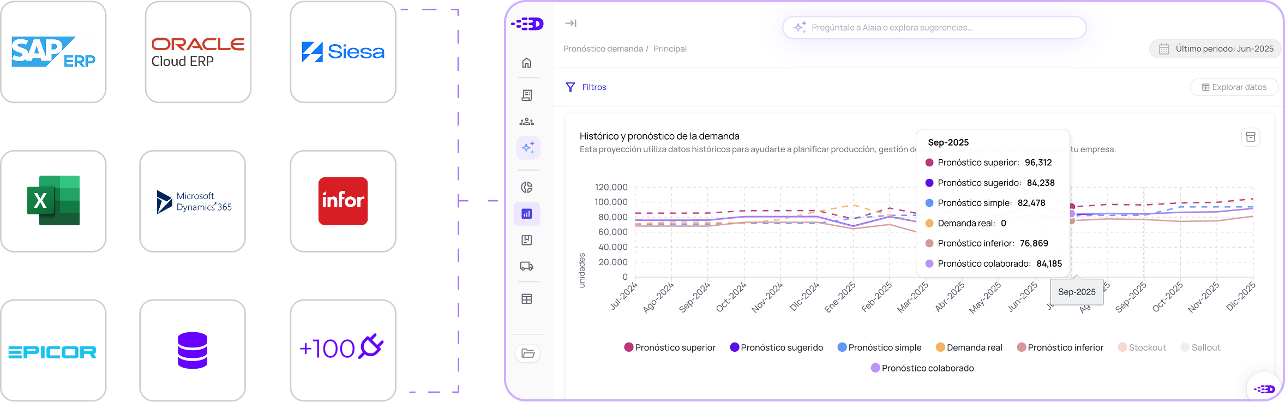The height and width of the screenshot is (402, 1285).
Task: Click the Sep-2025 axis pointer label
Action: pos(1077,292)
